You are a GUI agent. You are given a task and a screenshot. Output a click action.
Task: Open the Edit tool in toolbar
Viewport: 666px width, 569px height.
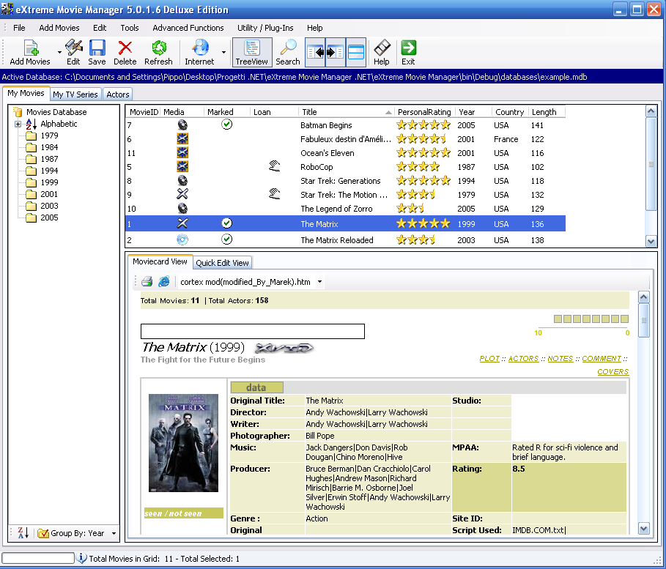73,51
